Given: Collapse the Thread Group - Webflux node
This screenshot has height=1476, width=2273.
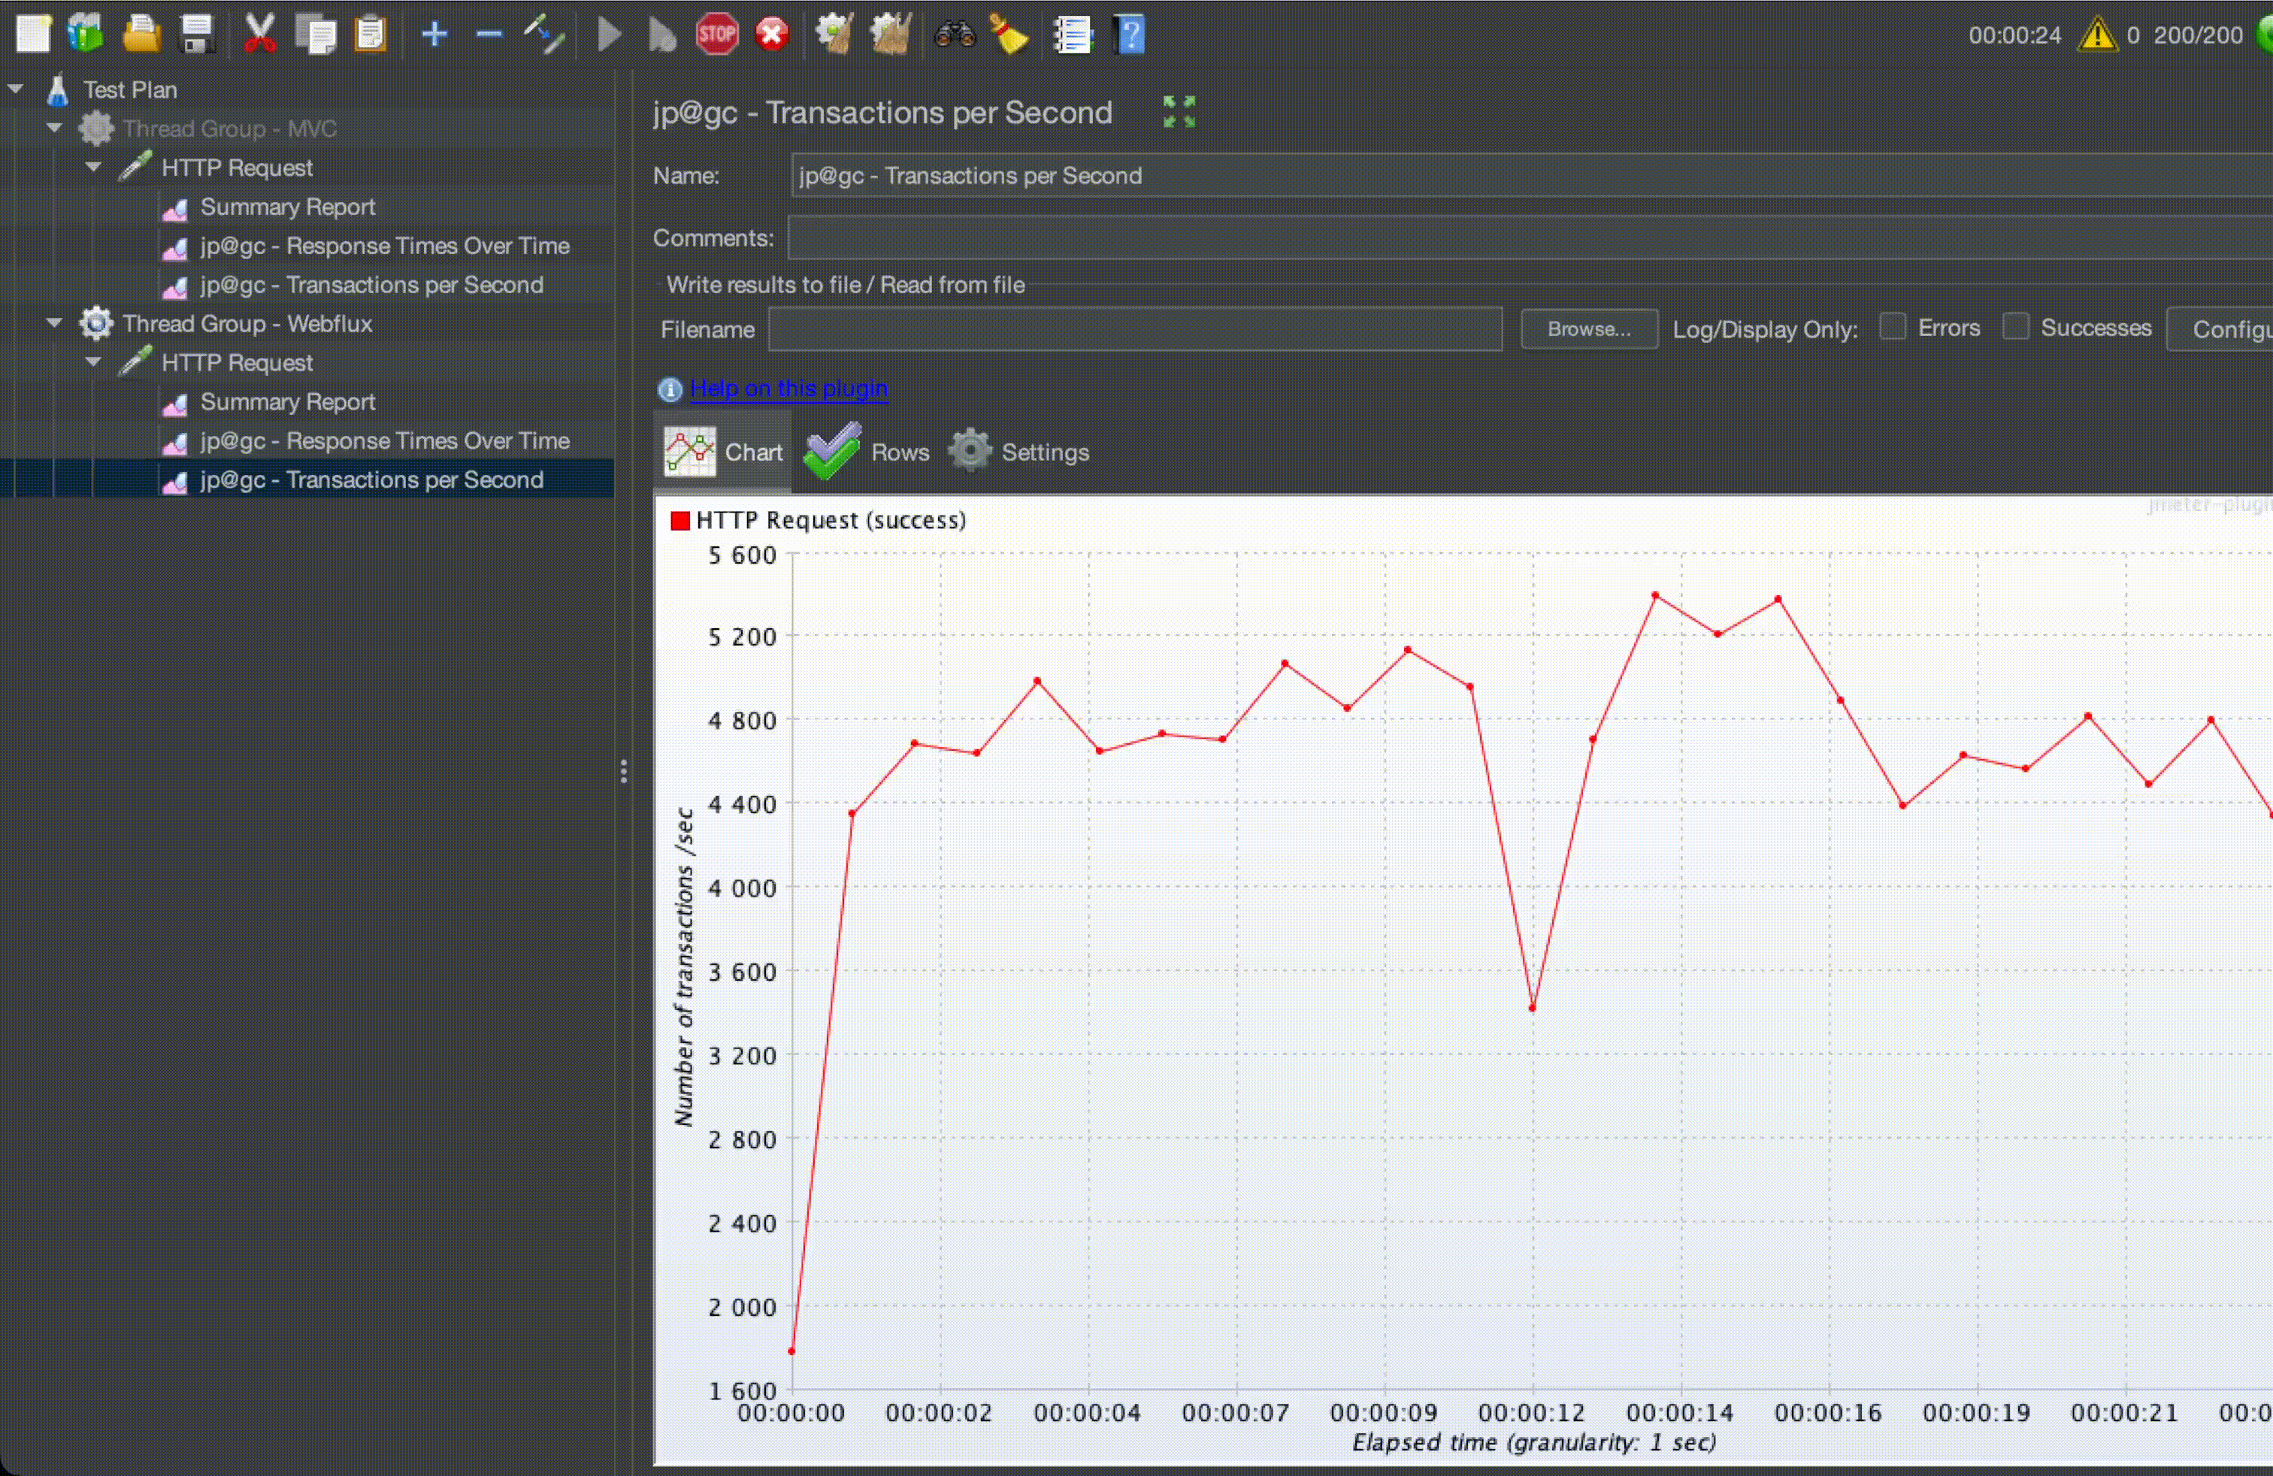Looking at the screenshot, I should pyautogui.click(x=54, y=324).
